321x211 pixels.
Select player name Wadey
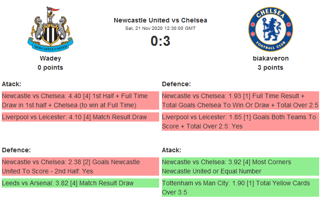50,58
